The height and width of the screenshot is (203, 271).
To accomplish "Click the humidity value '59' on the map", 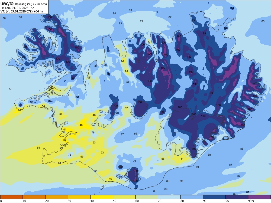I will tap(89, 77).
